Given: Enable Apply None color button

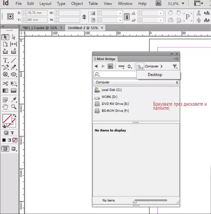Looking at the screenshot, I should click(x=15, y=140).
